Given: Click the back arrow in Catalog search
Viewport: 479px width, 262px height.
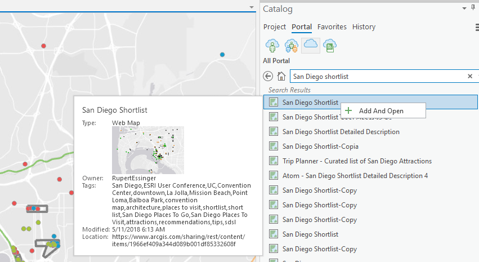Looking at the screenshot, I should click(x=268, y=76).
